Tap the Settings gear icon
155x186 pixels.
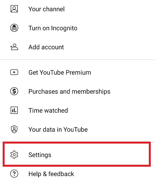pos(14,155)
